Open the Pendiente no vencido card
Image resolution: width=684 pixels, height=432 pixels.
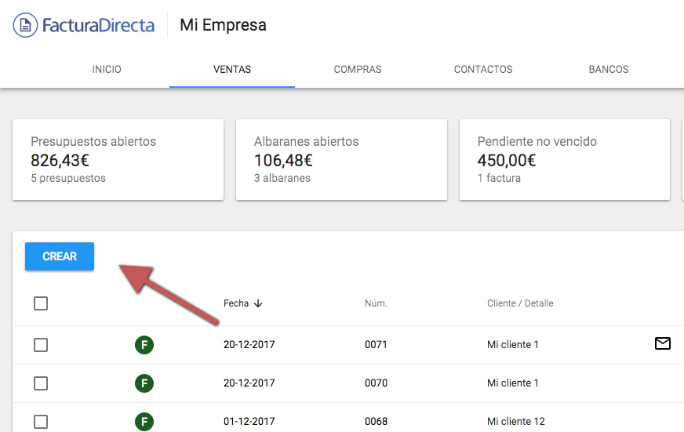[564, 159]
